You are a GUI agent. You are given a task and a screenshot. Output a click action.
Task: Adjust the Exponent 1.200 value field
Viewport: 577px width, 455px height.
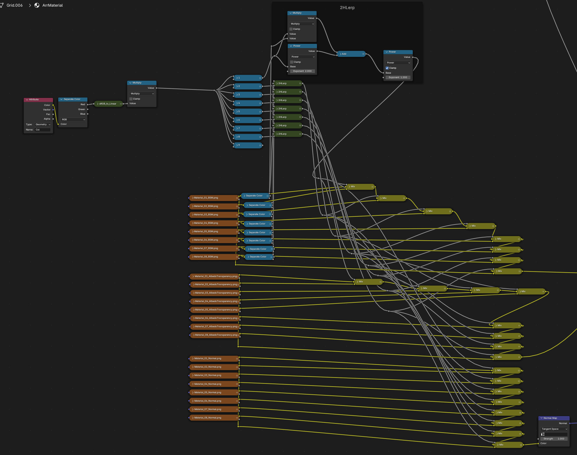point(398,78)
